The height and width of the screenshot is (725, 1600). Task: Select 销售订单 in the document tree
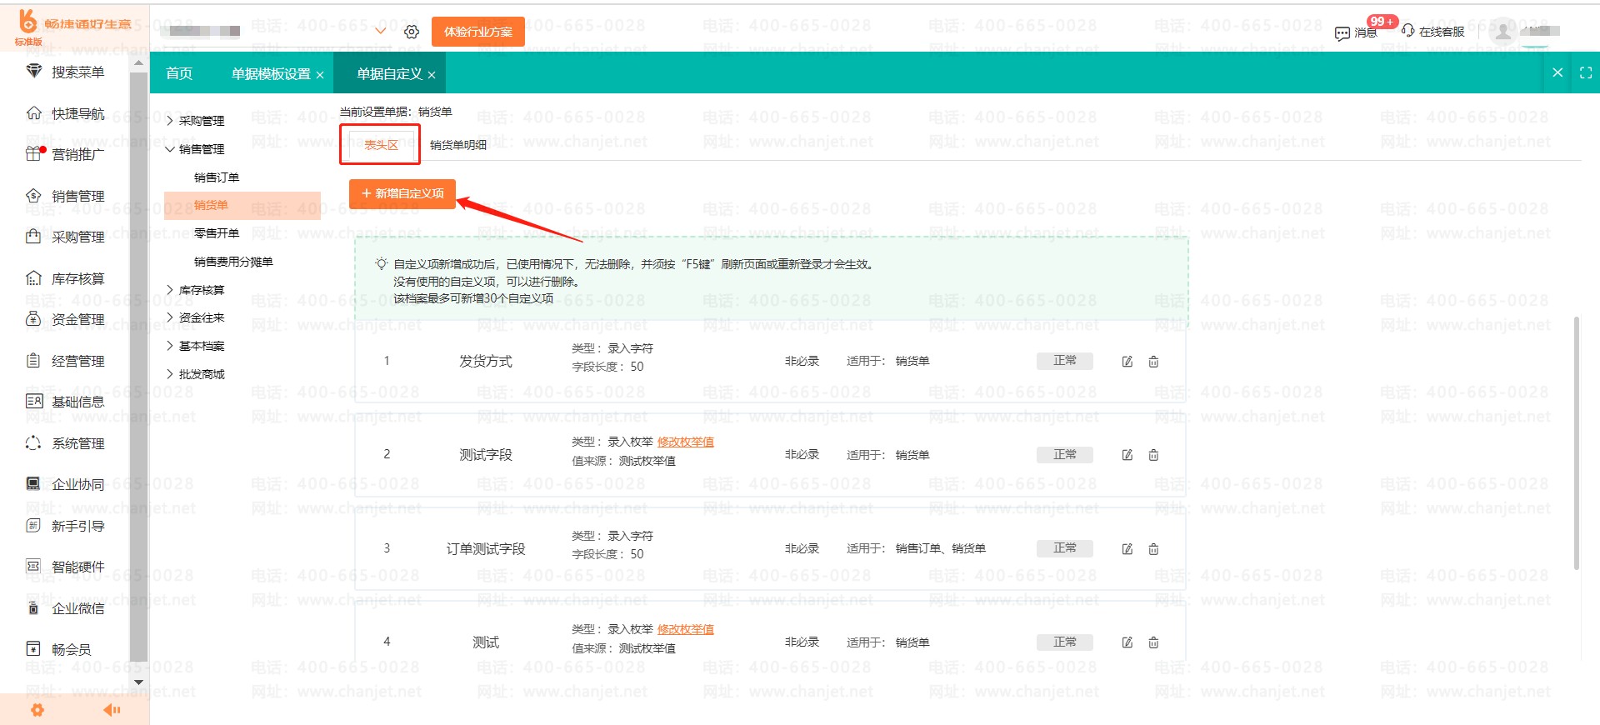point(216,177)
